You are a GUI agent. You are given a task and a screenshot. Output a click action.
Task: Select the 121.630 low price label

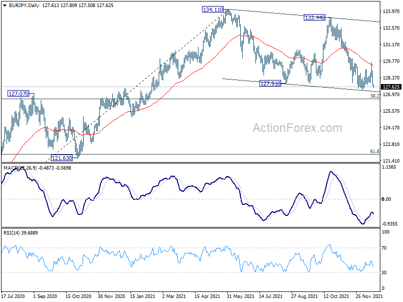pyautogui.click(x=61, y=158)
